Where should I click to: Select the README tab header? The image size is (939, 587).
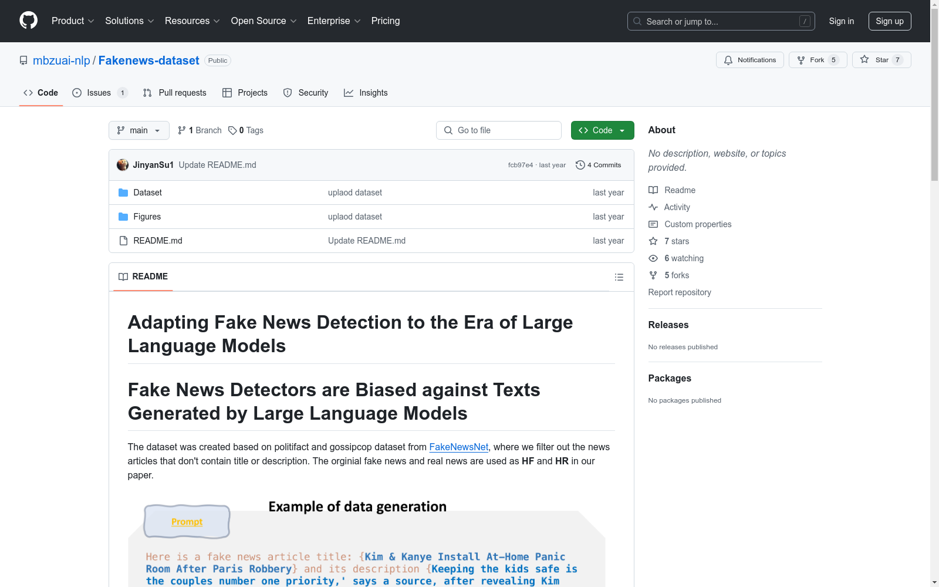coord(143,276)
